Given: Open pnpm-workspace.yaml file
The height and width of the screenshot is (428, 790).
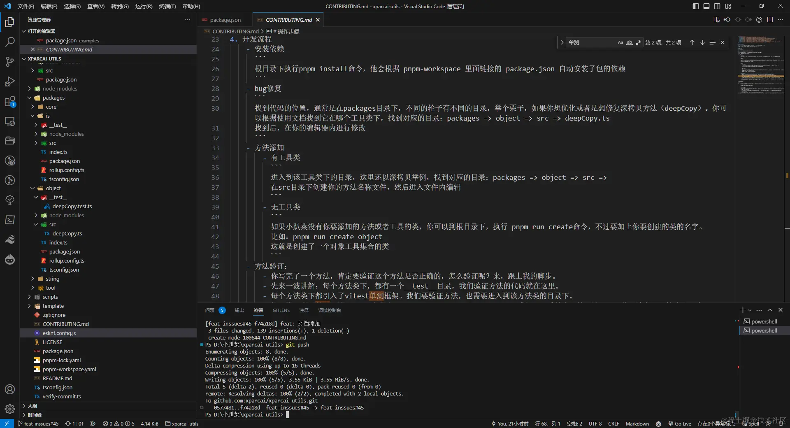Looking at the screenshot, I should click(69, 369).
